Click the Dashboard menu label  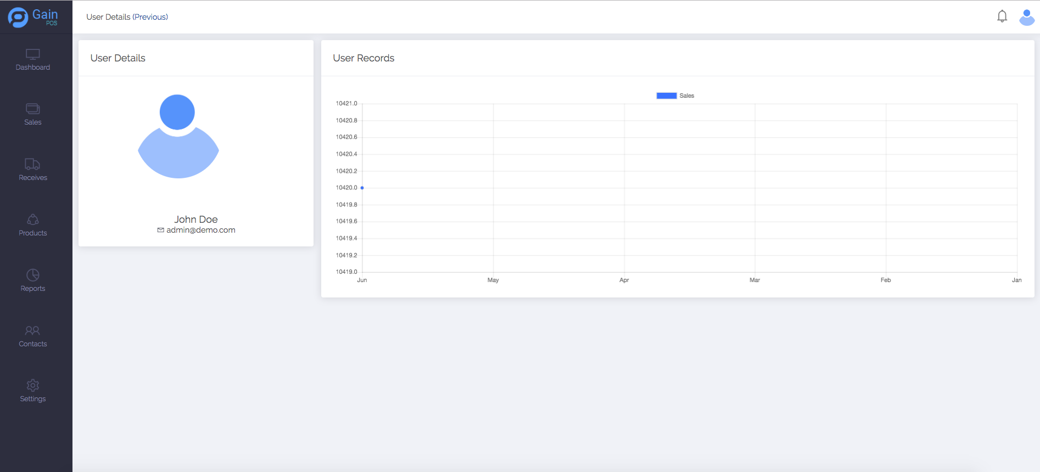(x=33, y=68)
